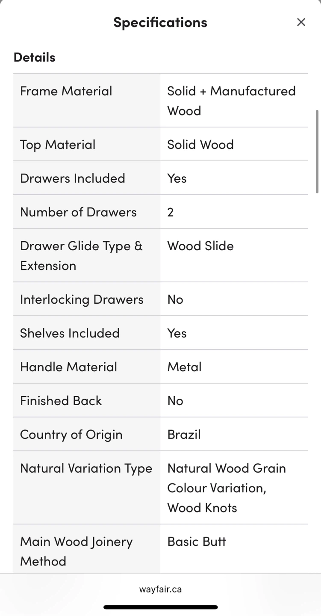Screen dimensions: 321x616
Task: Close the Specifications panel
Action: click(301, 22)
